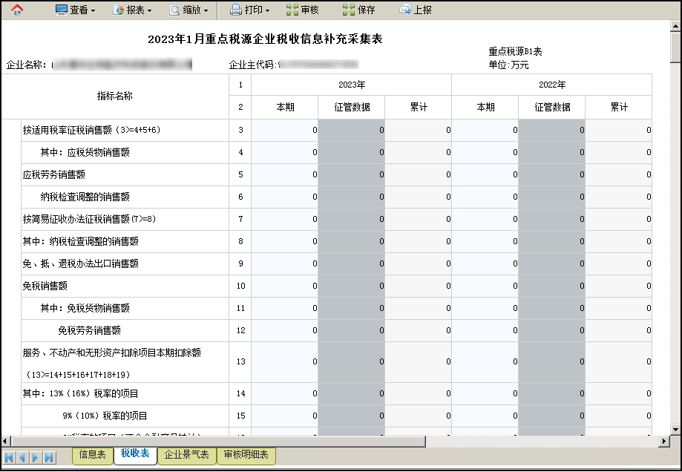Select 2023 本期 cell for 免税销售额
682x472 pixels.
point(284,286)
